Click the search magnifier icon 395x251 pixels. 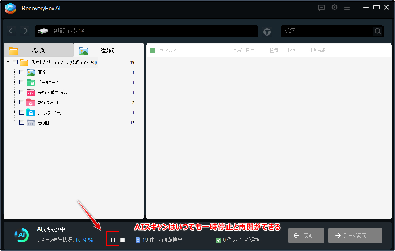[377, 31]
